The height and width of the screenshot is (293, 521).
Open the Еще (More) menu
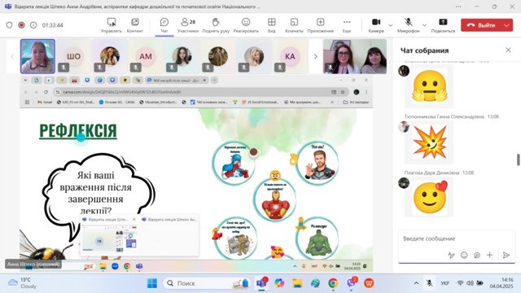coord(347,25)
